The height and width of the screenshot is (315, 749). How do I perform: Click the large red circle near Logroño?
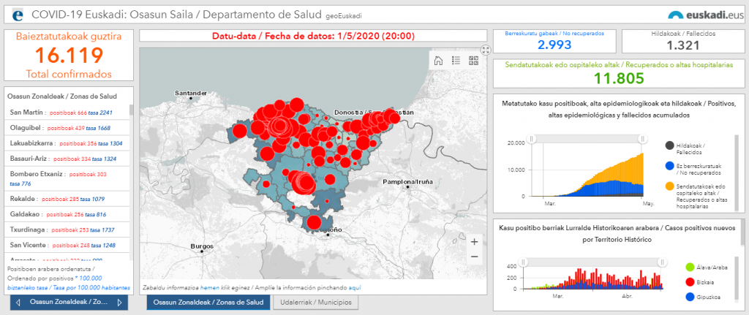[x=314, y=222]
